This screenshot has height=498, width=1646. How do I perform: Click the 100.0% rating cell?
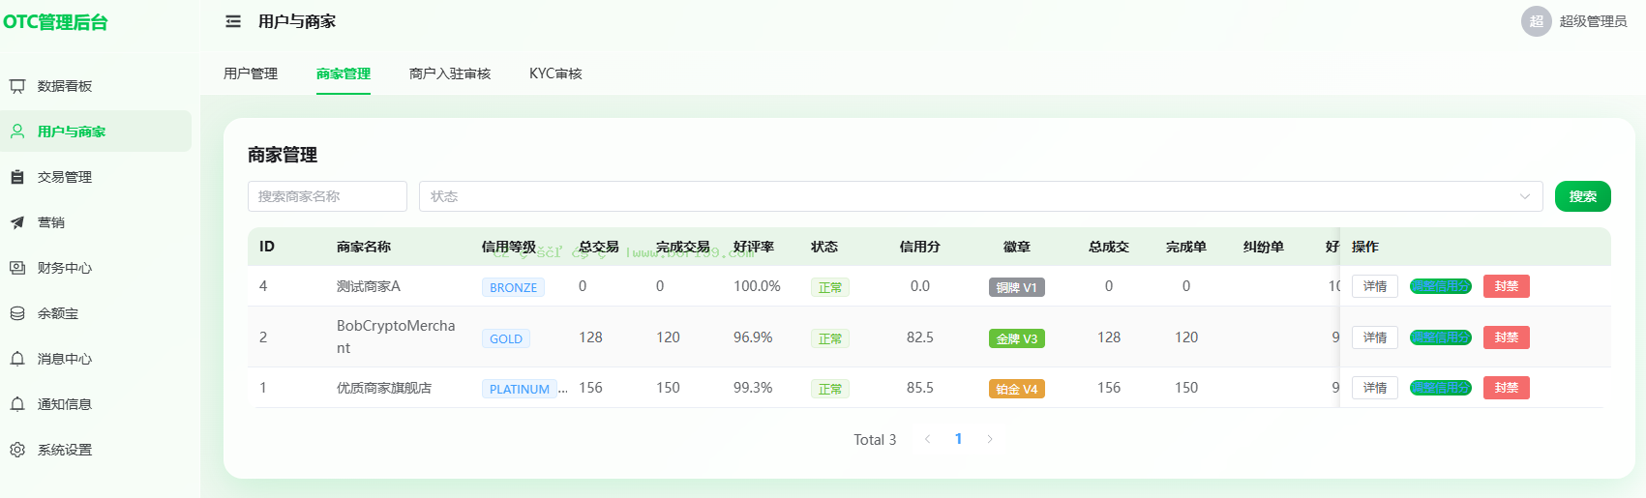point(757,286)
